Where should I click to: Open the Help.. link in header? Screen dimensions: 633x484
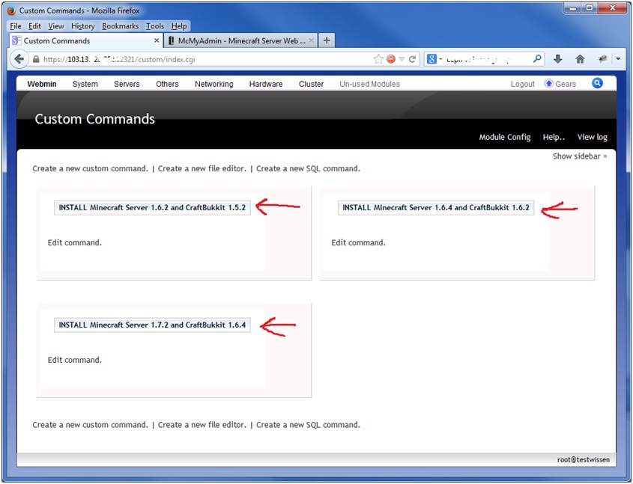pos(554,137)
